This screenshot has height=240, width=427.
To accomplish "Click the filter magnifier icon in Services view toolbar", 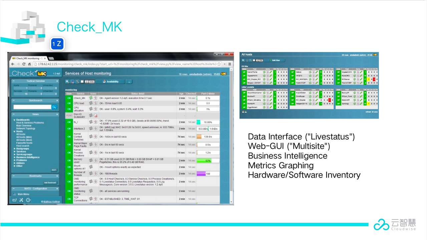I will coord(67,81).
